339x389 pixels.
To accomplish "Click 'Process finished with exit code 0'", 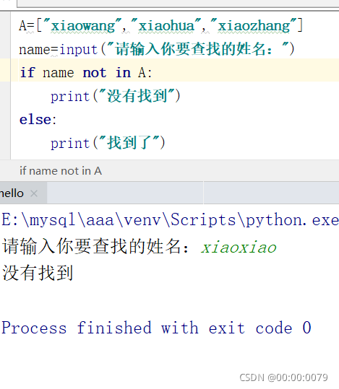I will 156,328.
